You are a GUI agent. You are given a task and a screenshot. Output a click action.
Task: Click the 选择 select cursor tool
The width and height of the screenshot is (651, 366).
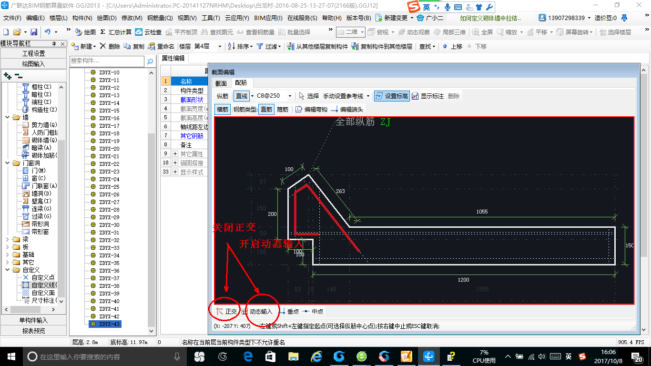pyautogui.click(x=308, y=96)
